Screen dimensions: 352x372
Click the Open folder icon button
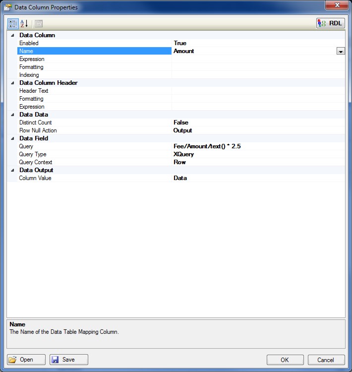pos(27,360)
